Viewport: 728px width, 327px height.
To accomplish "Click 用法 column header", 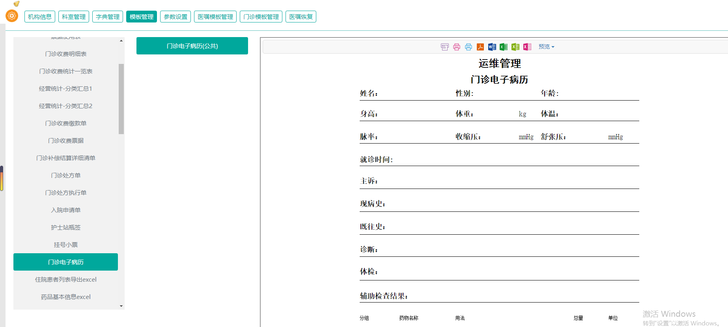I will click(460, 318).
